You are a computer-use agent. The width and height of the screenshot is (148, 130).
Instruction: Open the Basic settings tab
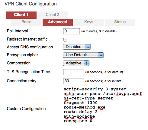click(x=26, y=22)
